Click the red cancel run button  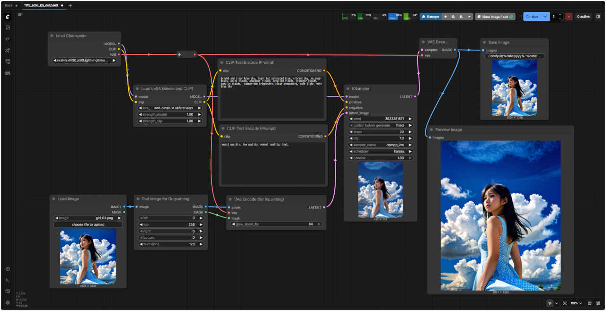[x=569, y=17]
